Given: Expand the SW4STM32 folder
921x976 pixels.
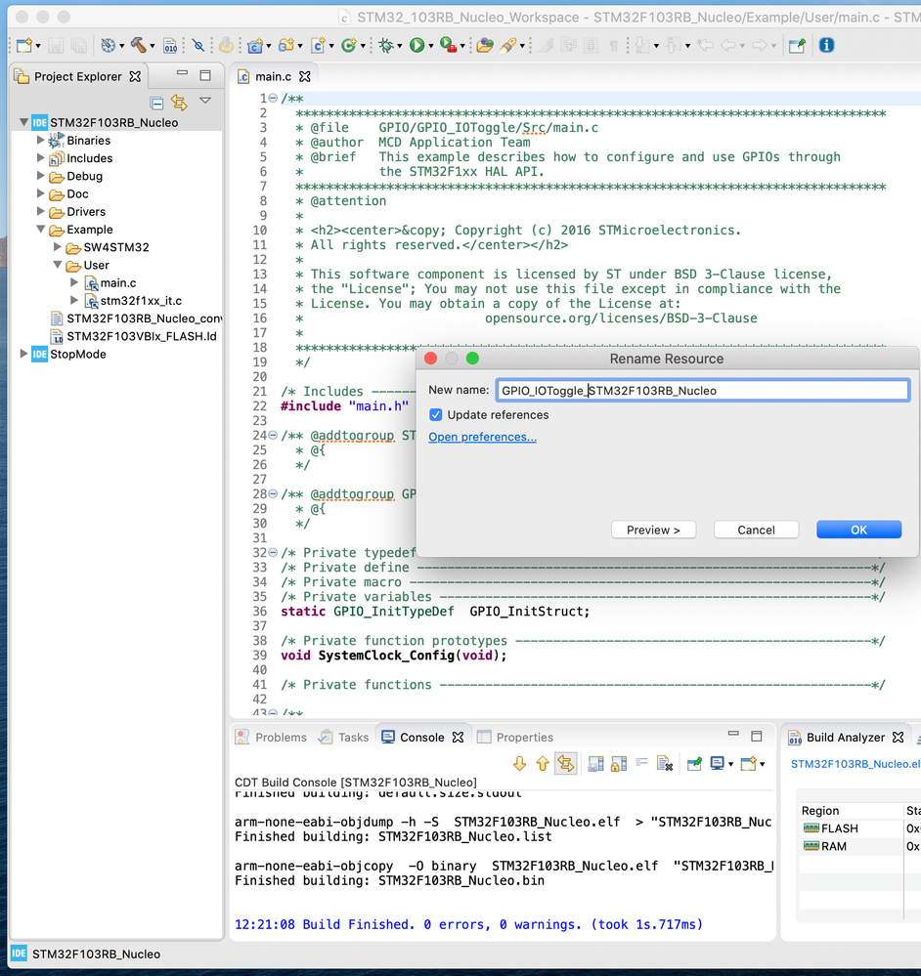Looking at the screenshot, I should click(x=58, y=247).
